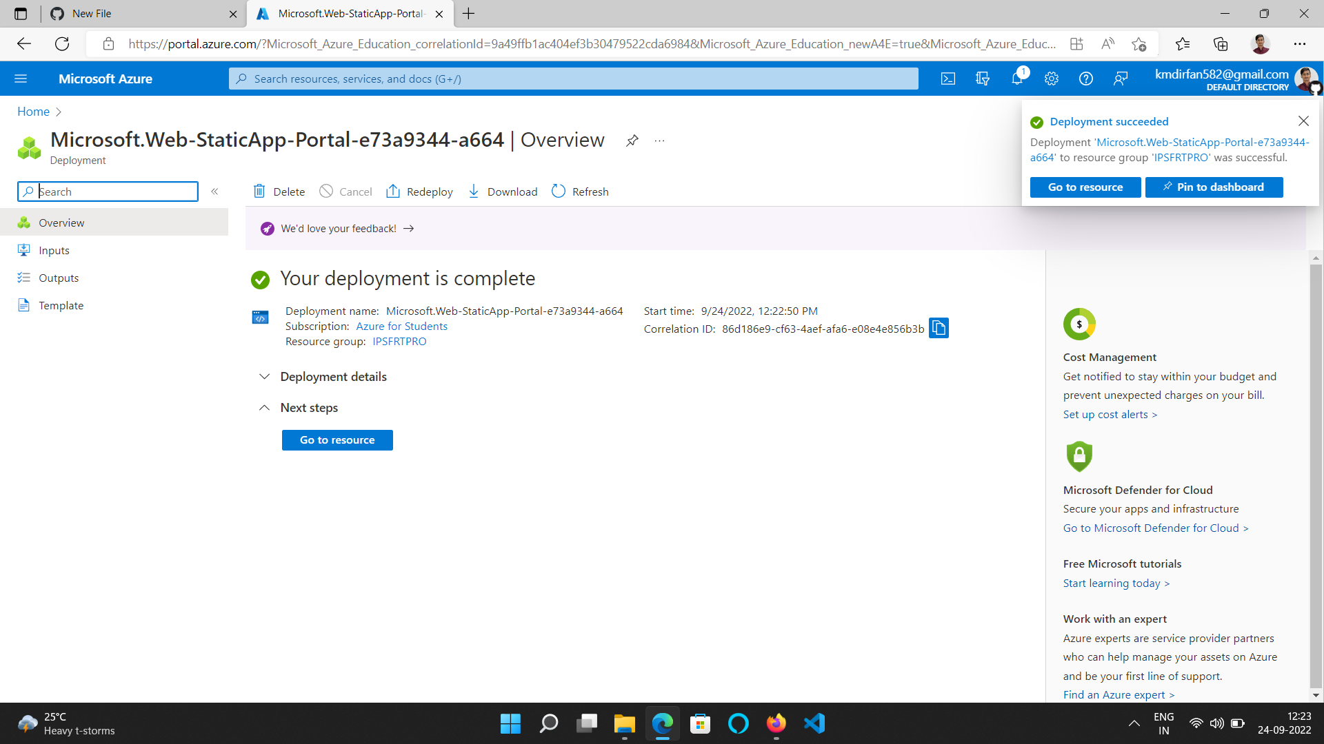Open Directories and subscriptions filter icon
The image size is (1324, 744).
pos(983,79)
